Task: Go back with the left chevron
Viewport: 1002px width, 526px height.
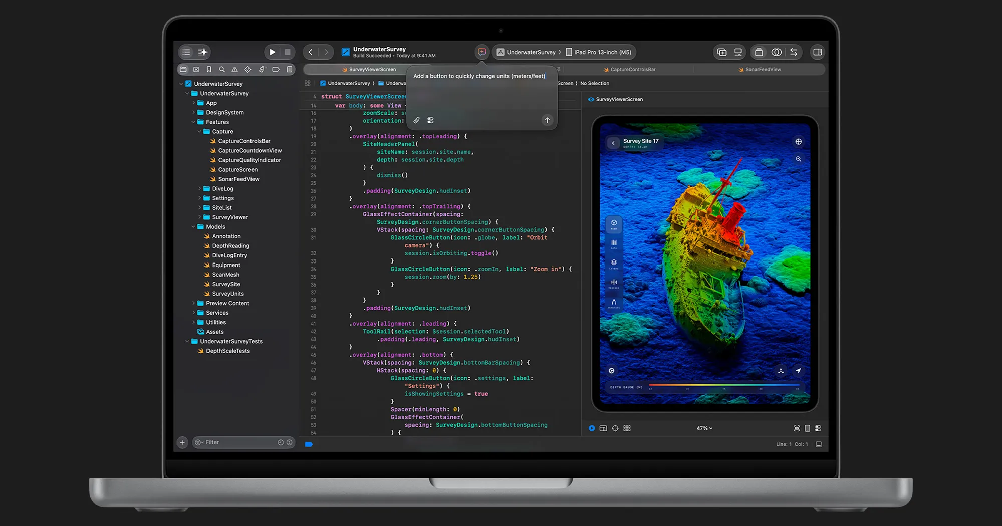Action: 311,52
